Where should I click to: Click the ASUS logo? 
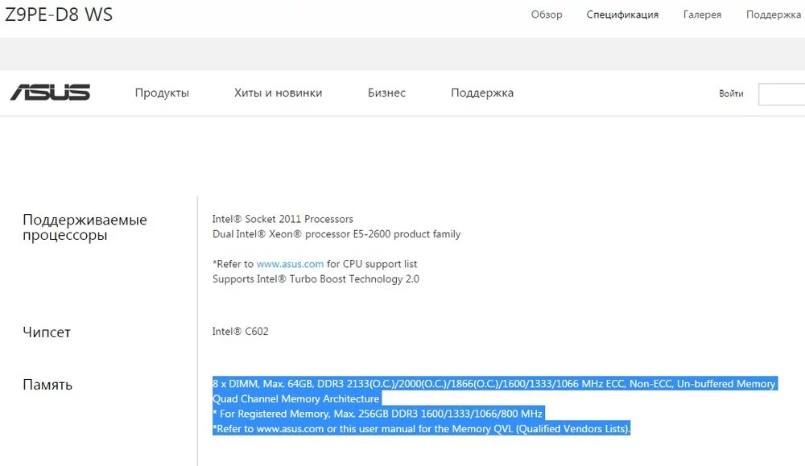click(50, 93)
